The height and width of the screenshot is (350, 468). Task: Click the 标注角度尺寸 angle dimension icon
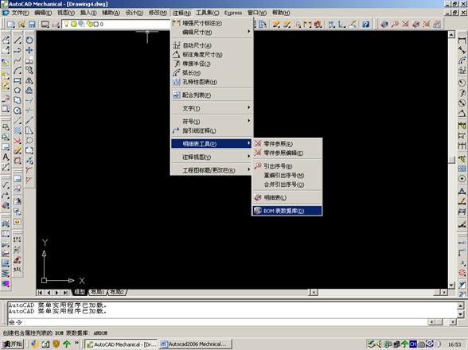click(x=177, y=55)
